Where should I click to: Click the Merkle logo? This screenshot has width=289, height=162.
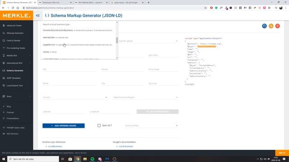[17, 16]
